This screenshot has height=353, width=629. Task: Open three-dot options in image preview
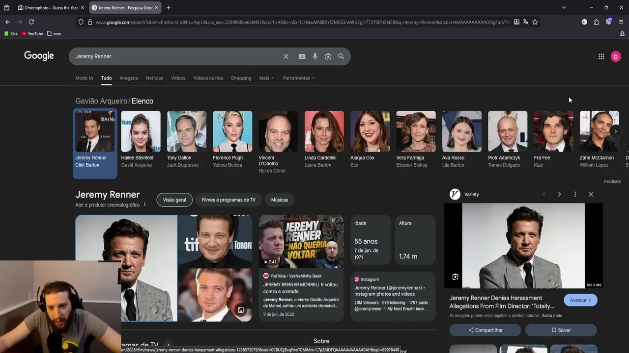click(575, 195)
